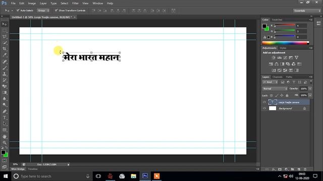Open Layers panel options menu
Screen dimensions: 323x181
(x=311, y=77)
